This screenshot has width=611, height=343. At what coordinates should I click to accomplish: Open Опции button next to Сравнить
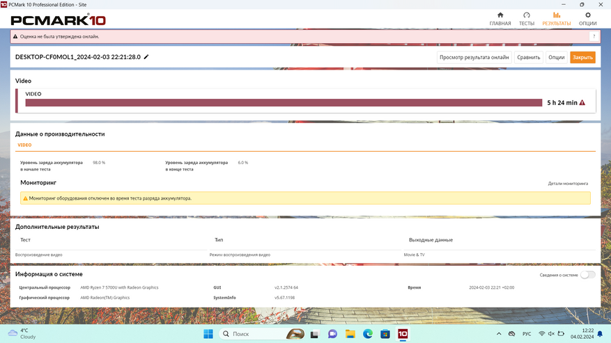(557, 57)
